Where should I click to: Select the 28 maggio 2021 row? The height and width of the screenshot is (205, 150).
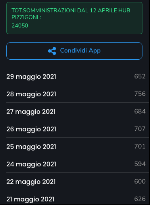tap(77, 94)
